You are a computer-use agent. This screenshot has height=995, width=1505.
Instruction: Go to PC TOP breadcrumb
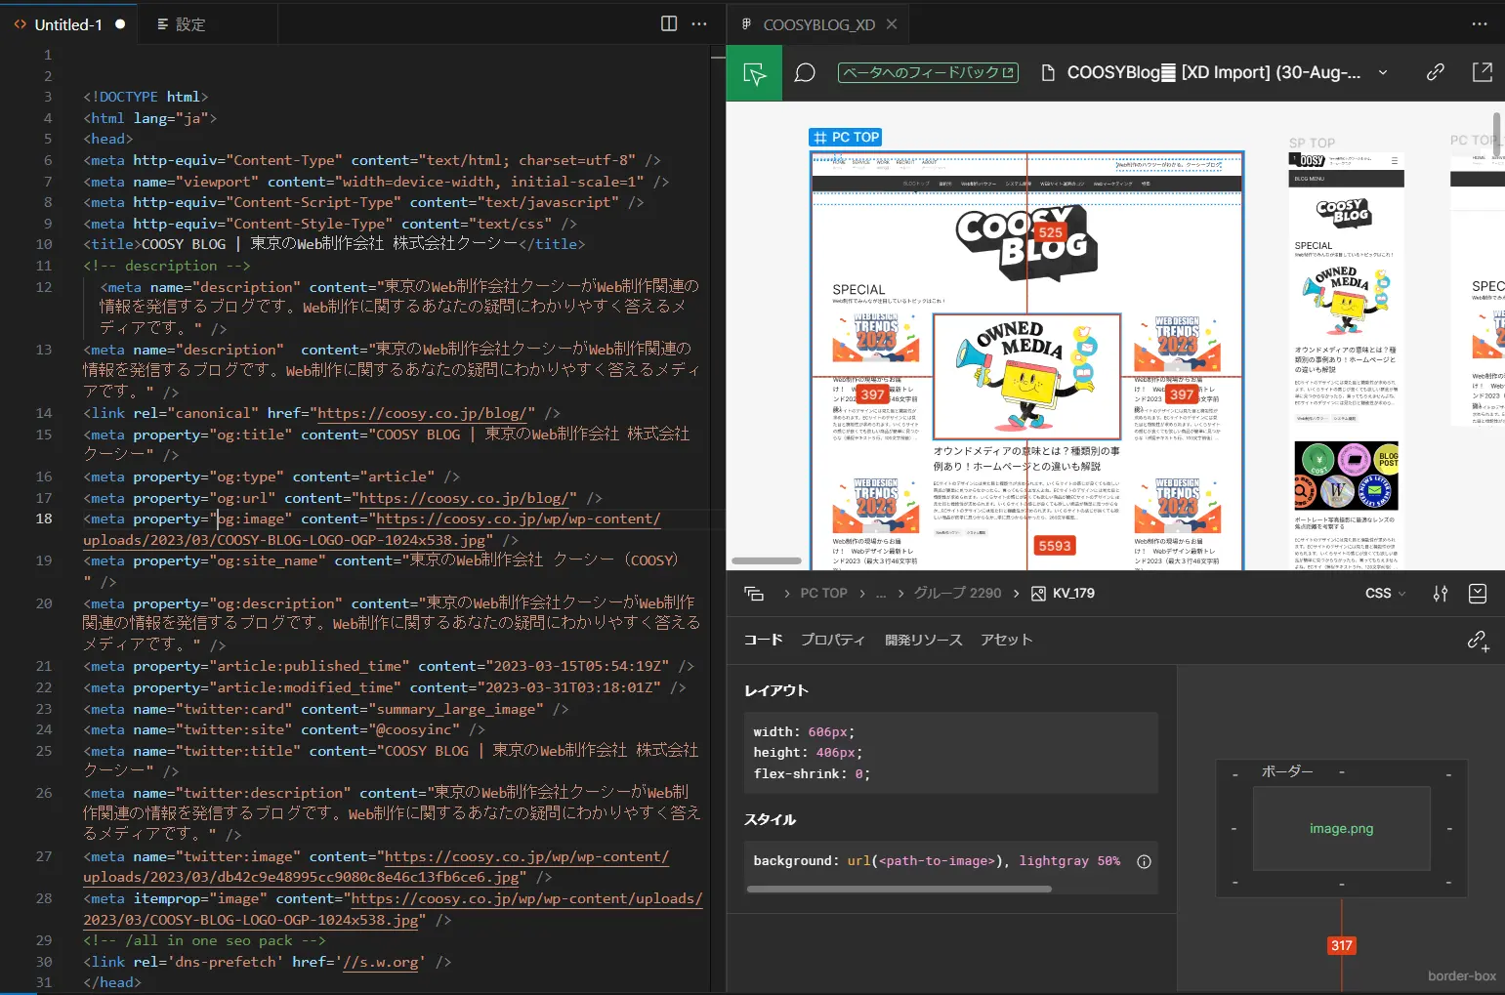click(823, 593)
